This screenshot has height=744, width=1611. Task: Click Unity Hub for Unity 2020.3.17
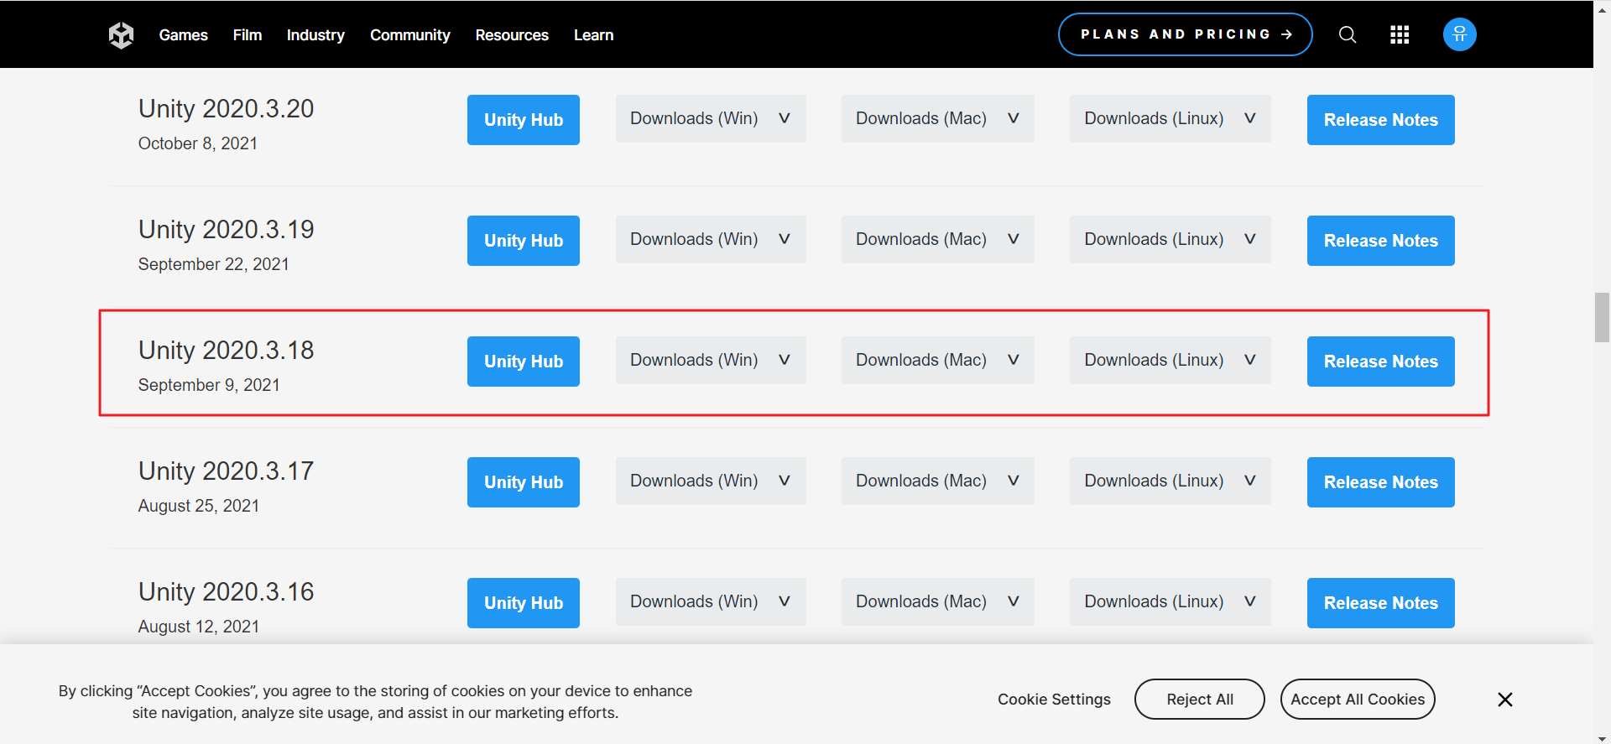(x=524, y=482)
